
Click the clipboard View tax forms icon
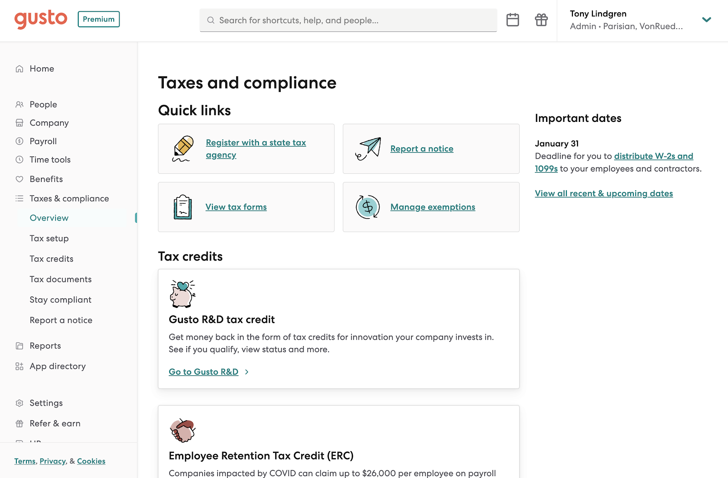click(x=183, y=207)
